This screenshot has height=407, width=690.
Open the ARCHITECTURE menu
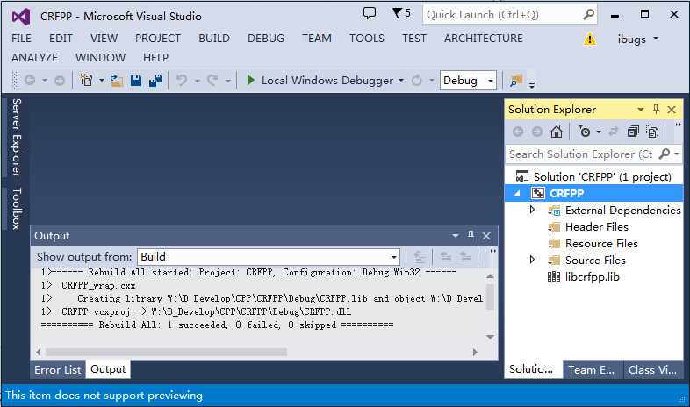pyautogui.click(x=484, y=39)
